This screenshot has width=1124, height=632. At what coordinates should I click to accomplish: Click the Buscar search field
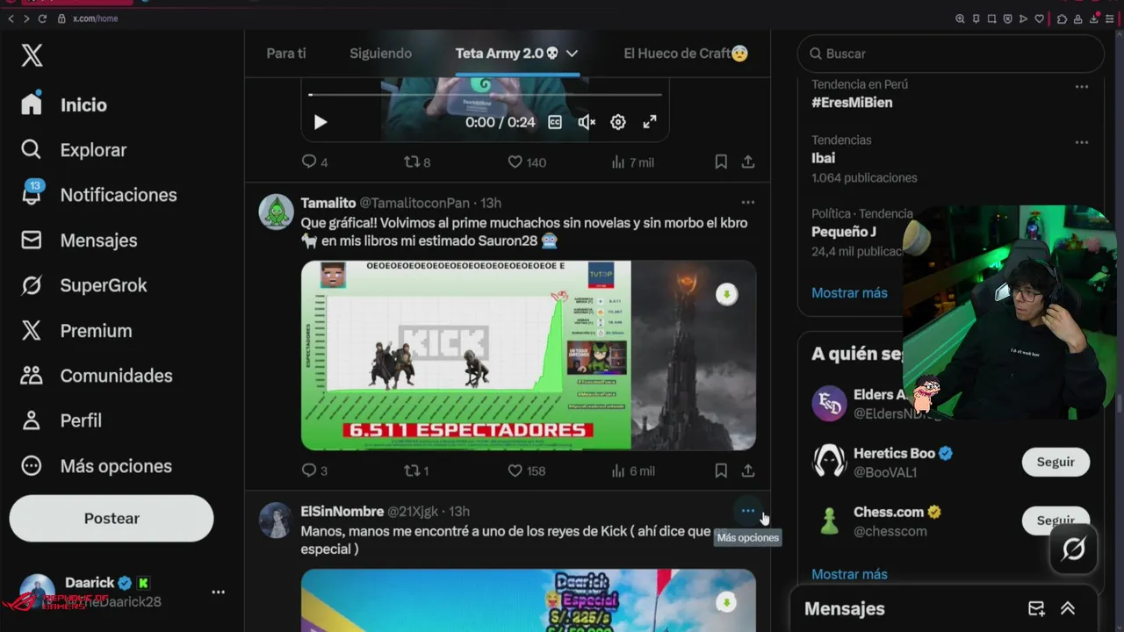click(951, 54)
